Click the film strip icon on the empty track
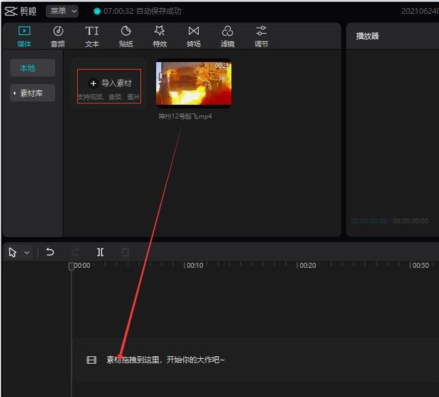 [x=92, y=360]
